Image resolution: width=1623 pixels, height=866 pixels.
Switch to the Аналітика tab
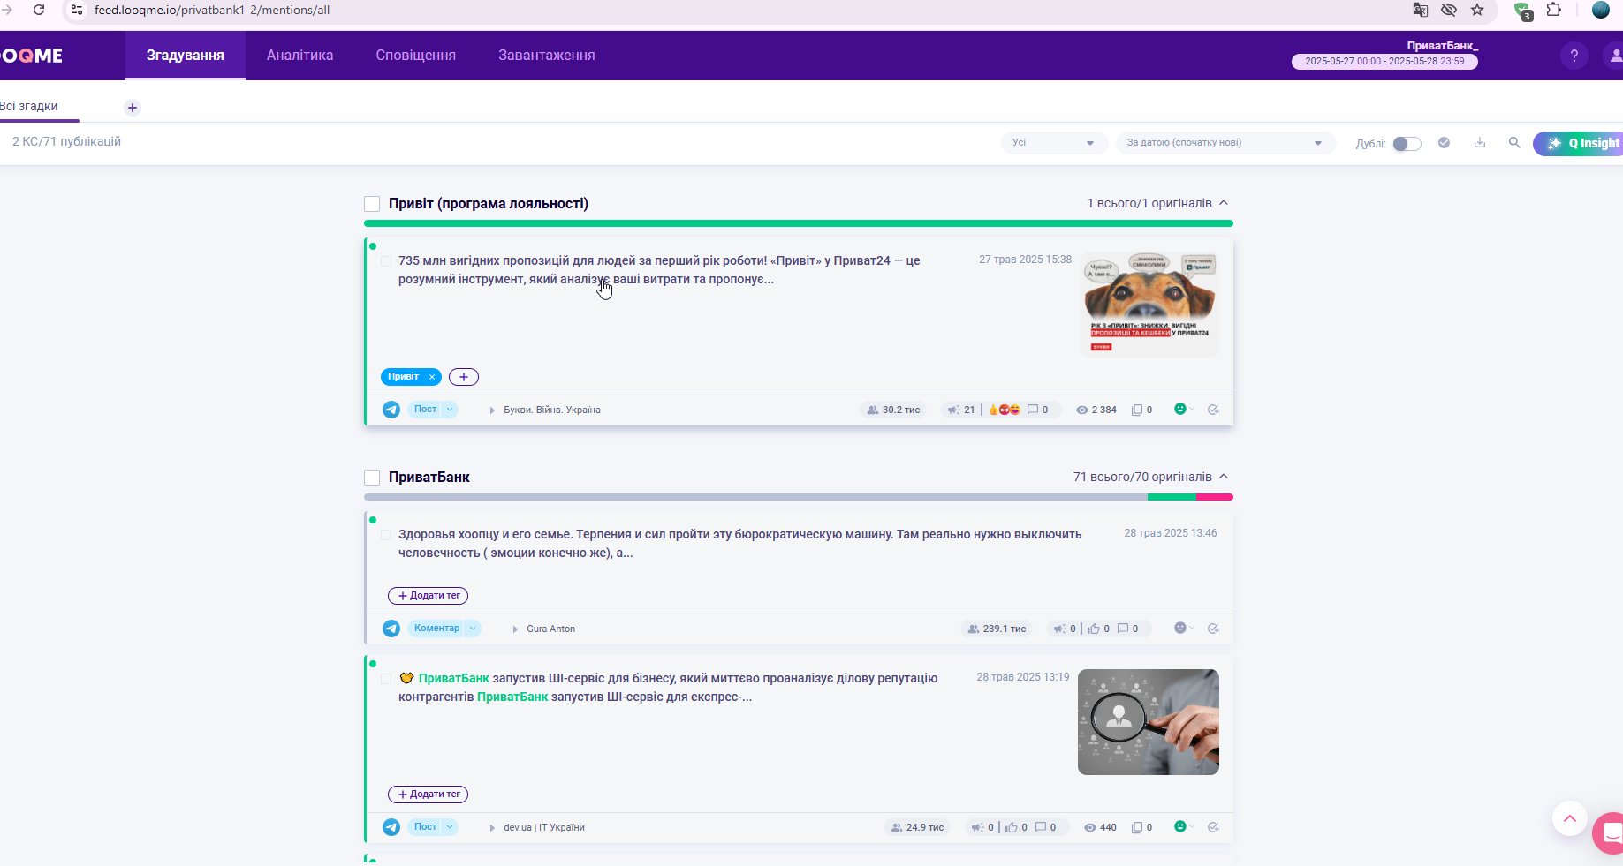coord(300,56)
